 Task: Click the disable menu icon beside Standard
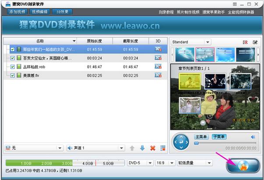245,42
